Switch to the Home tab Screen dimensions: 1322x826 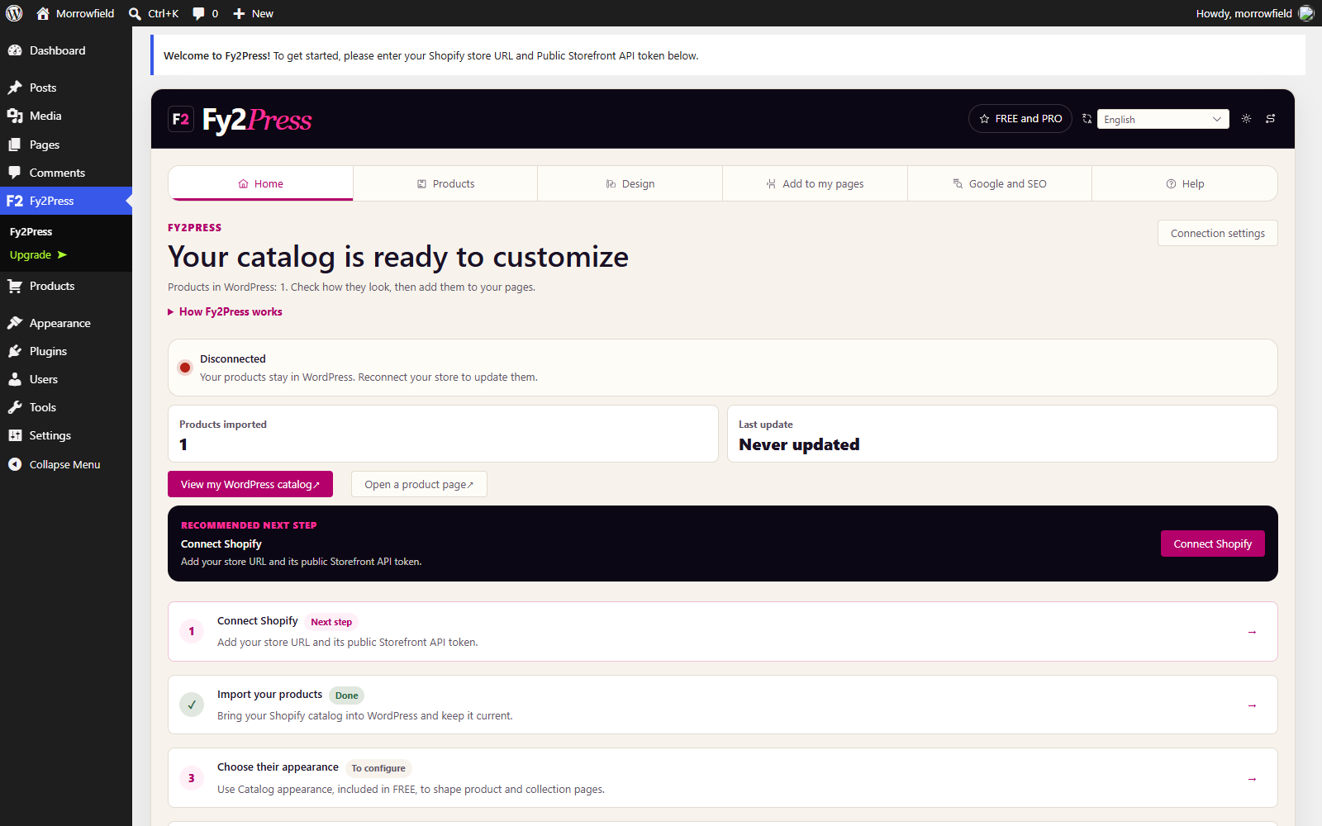[260, 183]
